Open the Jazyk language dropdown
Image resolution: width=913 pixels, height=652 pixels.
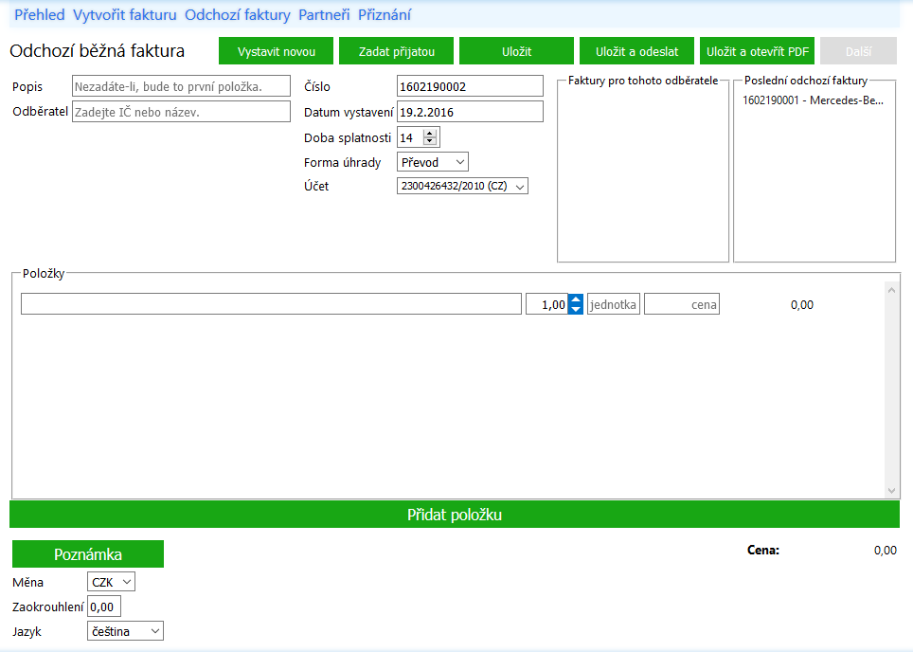(125, 631)
